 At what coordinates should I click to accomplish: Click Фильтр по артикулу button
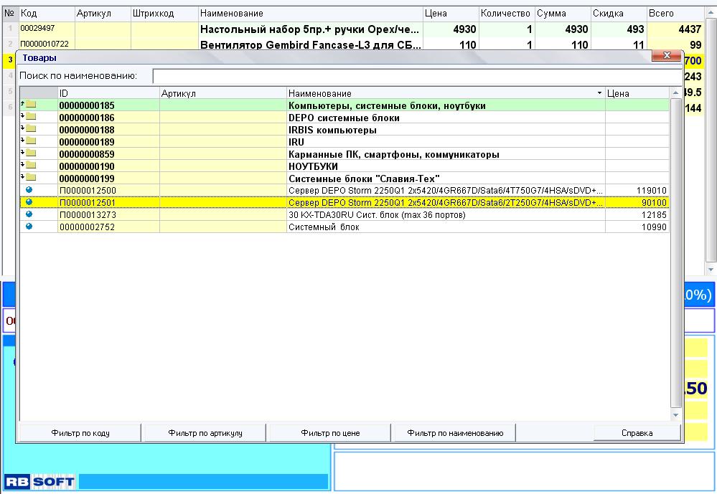[205, 433]
